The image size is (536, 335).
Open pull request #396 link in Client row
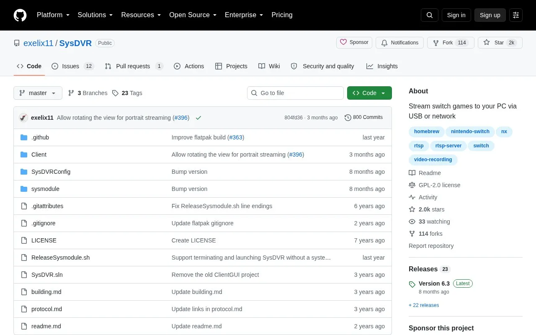[x=296, y=155]
